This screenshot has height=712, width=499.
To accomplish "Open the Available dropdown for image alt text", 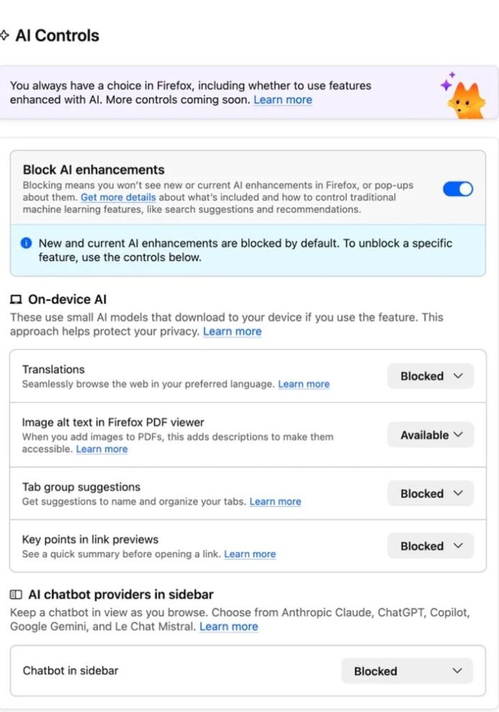I will click(x=430, y=435).
